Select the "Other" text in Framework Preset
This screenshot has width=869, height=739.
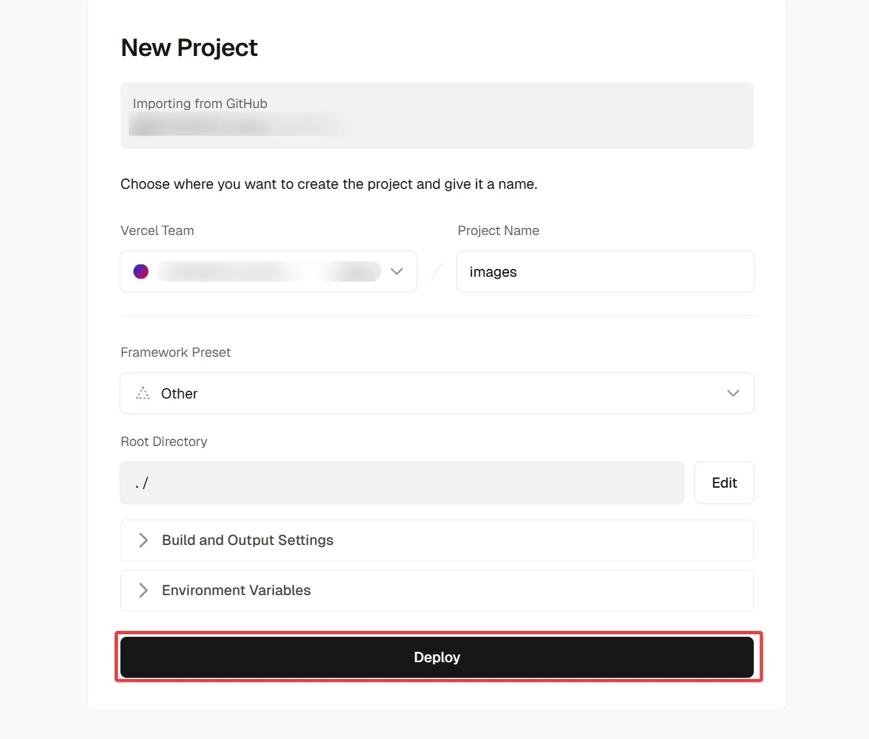click(x=179, y=394)
